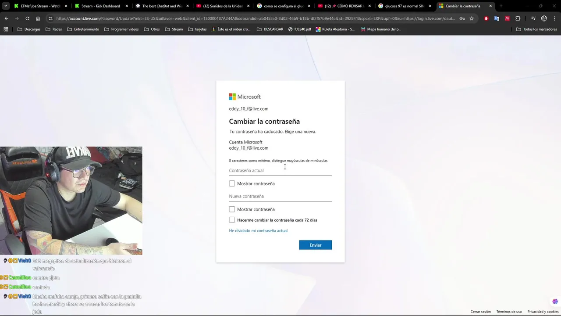The height and width of the screenshot is (316, 561).
Task: Open the tarjetas bookmark folder
Action: pyautogui.click(x=197, y=29)
